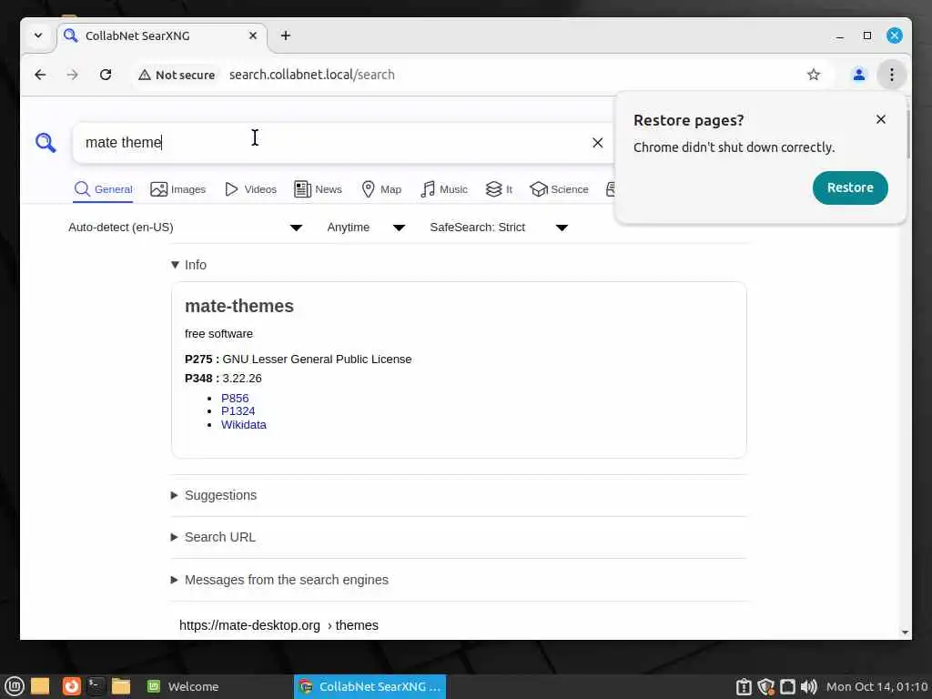
Task: Switch to the Welcome window in taskbar
Action: 184,687
